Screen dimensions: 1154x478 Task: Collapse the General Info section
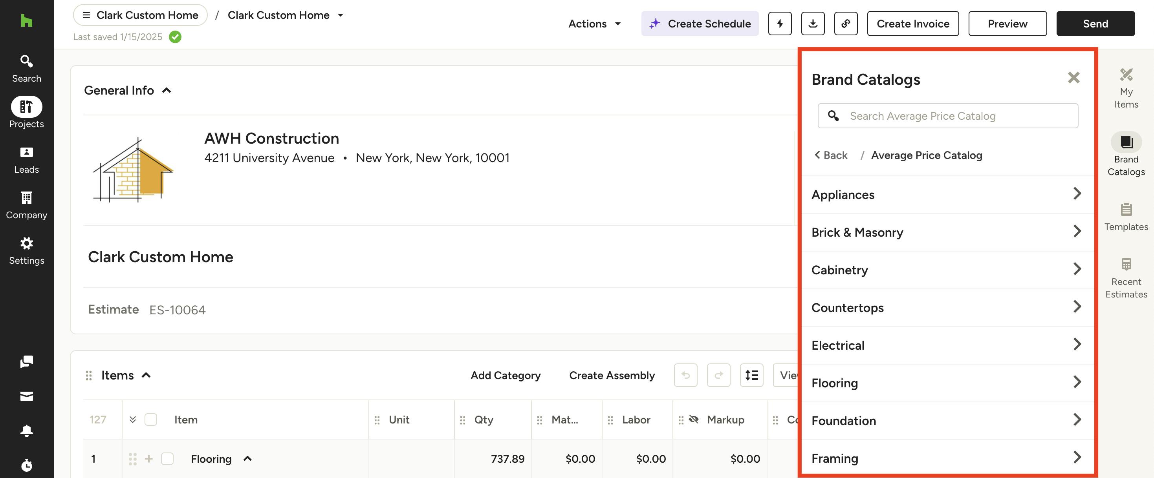[x=166, y=90]
